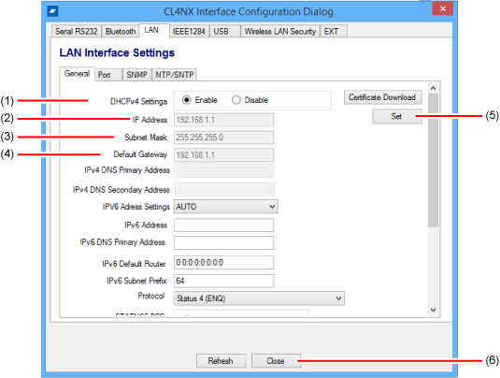Switch to the Serial RS232 tab
Screen dimensions: 500x378
[x=77, y=31]
